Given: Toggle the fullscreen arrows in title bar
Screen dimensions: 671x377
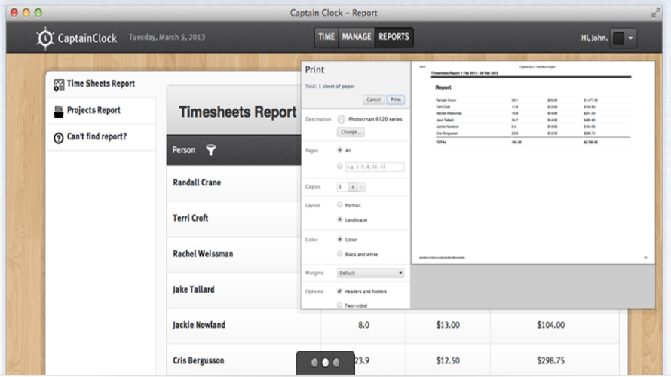Looking at the screenshot, I should [654, 13].
